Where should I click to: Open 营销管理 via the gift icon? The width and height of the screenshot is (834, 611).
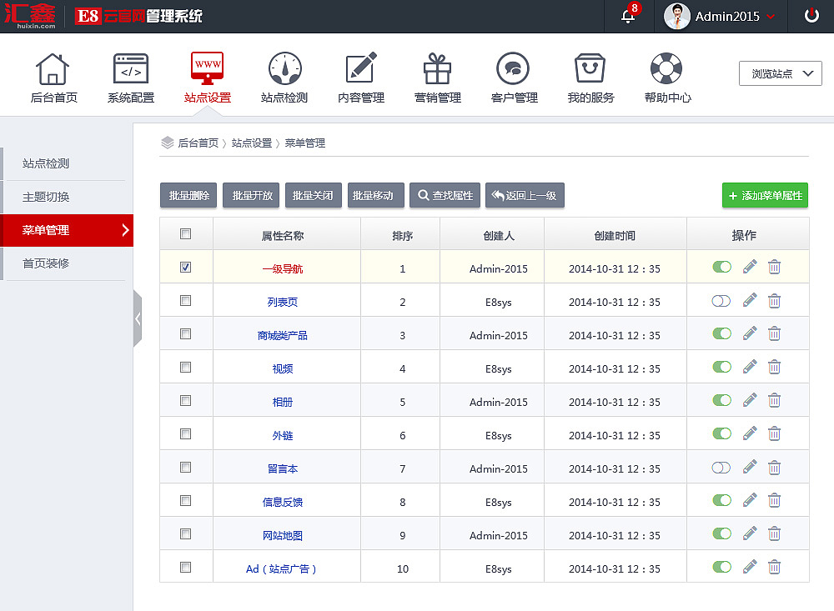tap(437, 71)
